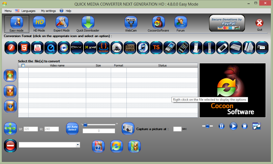Select the Wii U format icon
Viewport: 273px width, 164px height.
[x=262, y=47]
